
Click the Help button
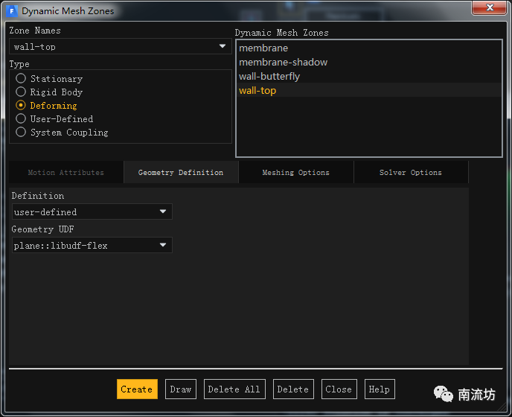[379, 389]
